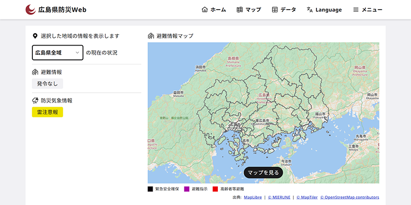Click the 避難指示 legend label
The height and width of the screenshot is (205, 411).
(199, 189)
